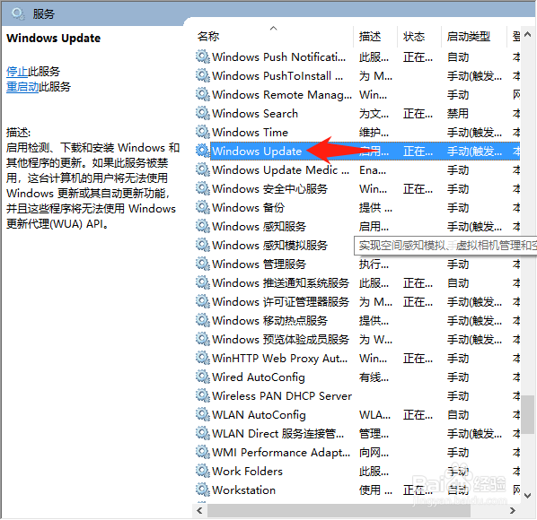Viewport: 537px width, 520px height.
Task: Click gear icon of Work Folders
Action: coord(202,471)
